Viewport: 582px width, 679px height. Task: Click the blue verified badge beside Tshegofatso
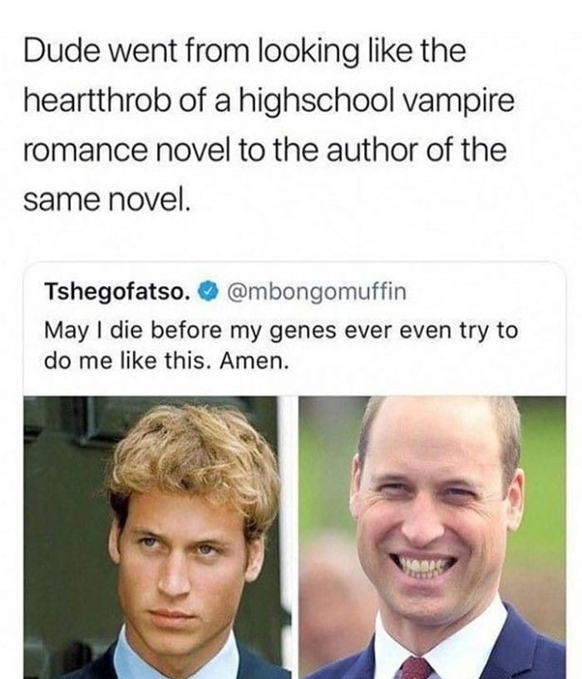208,291
